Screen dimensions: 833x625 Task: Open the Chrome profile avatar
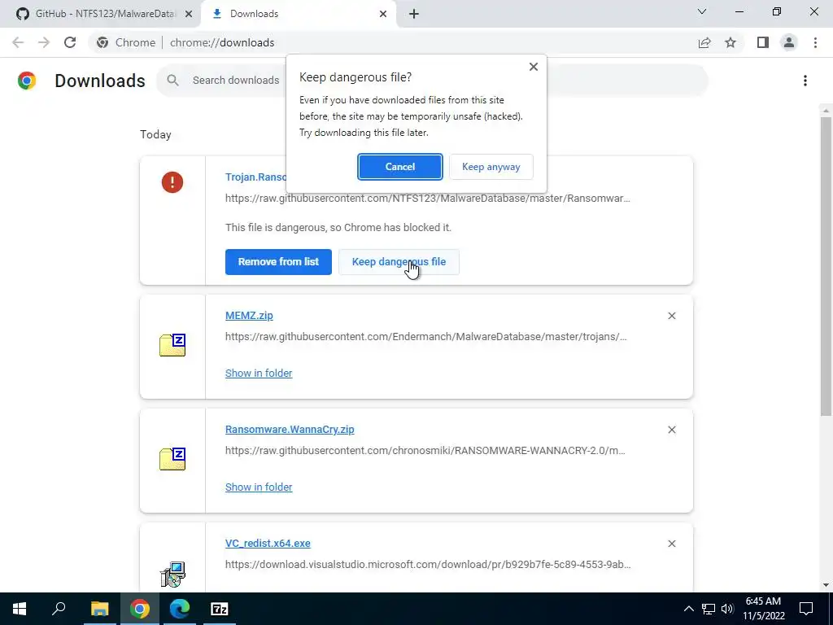point(789,42)
